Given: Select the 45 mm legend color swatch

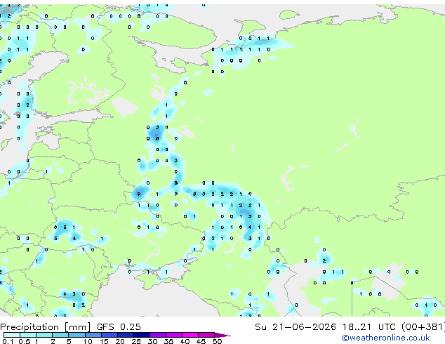Looking at the screenshot, I should (206, 335).
